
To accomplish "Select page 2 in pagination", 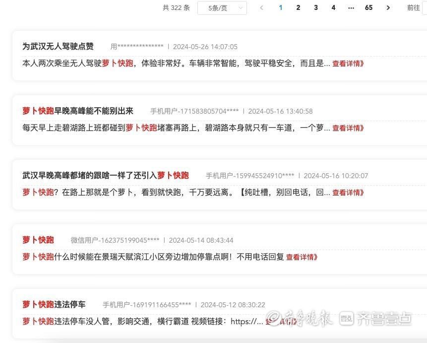I will (298, 8).
